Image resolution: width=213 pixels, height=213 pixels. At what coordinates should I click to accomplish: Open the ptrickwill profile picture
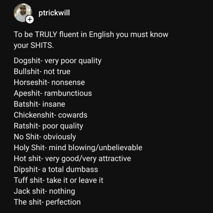(x=21, y=12)
